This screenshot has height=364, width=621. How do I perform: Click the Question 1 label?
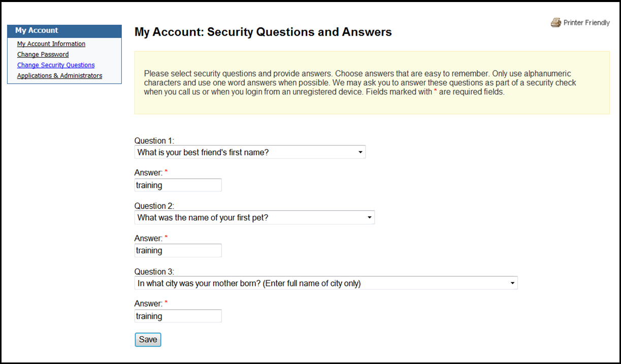(x=154, y=141)
